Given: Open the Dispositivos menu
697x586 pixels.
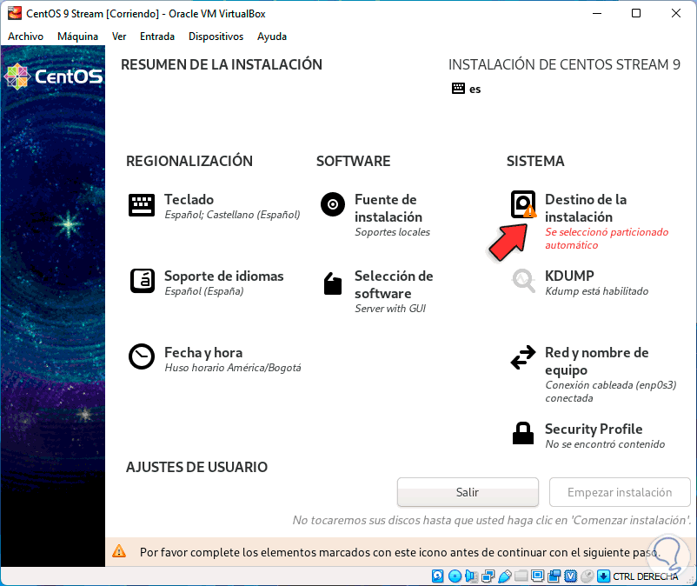Looking at the screenshot, I should tap(216, 37).
